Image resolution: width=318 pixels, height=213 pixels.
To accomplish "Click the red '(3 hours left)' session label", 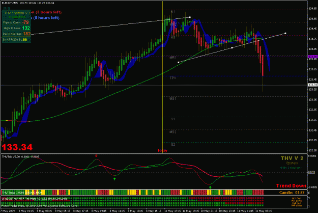I will pos(48,12).
